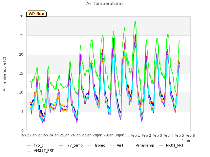Screen dimensions: 210x157
Task: Click the Jan 27 x-axis tick label
Action: click(x=81, y=135)
